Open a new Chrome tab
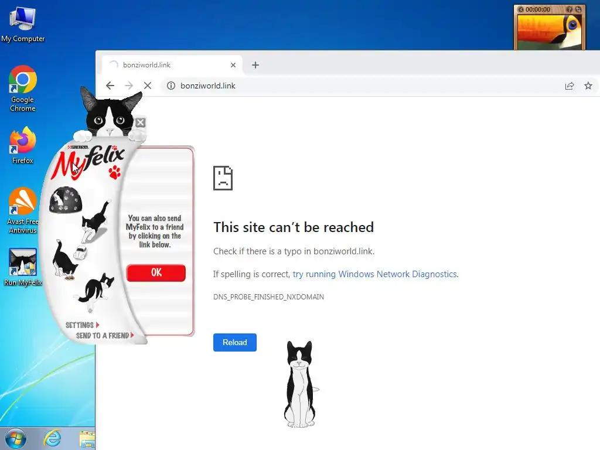Screen dimensions: 600x450 pyautogui.click(x=255, y=65)
